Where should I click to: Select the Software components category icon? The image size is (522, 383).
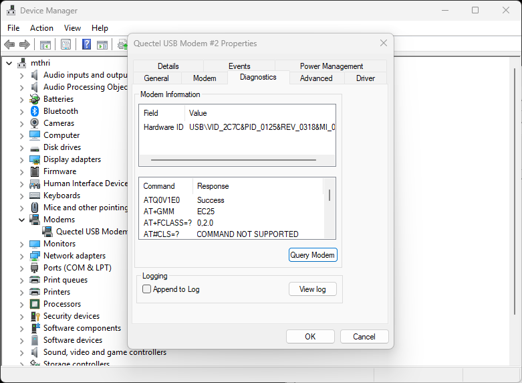[35, 328]
